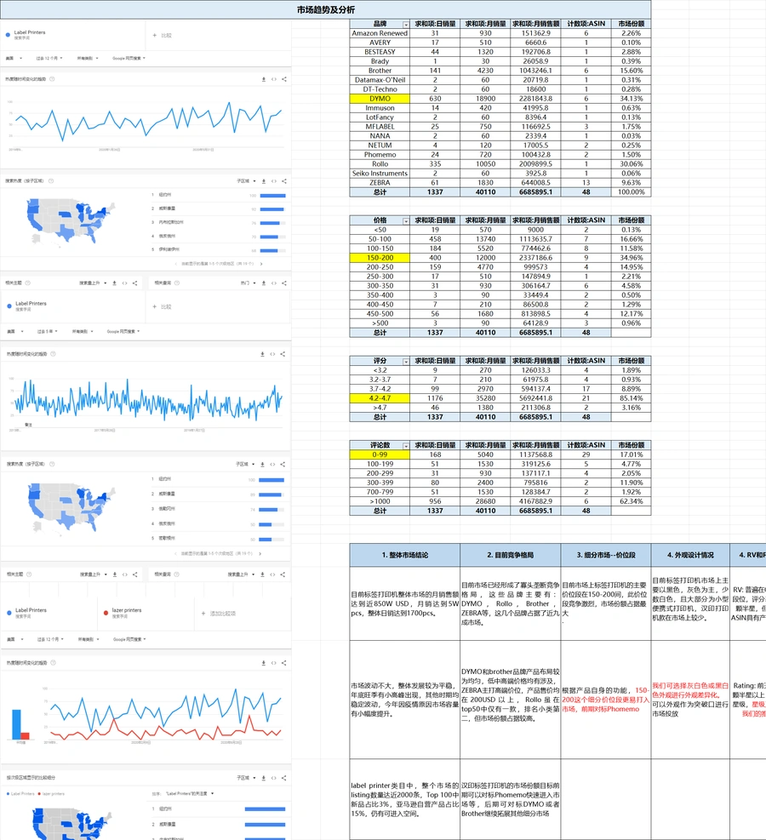Download the 12-month sub-region map data
Image resolution: width=766 pixels, height=840 pixels.
264,181
